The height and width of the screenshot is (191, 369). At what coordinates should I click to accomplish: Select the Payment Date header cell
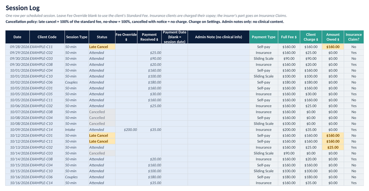pos(175,37)
